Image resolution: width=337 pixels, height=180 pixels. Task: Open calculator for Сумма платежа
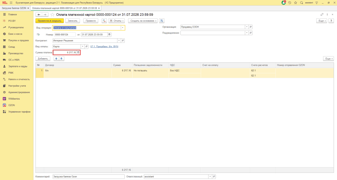[78, 52]
